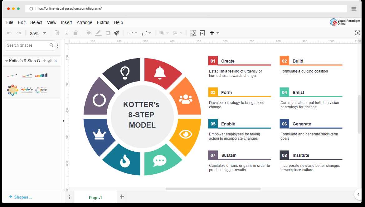The image size is (365, 207).
Task: Open the Extras menu
Action: tap(103, 22)
